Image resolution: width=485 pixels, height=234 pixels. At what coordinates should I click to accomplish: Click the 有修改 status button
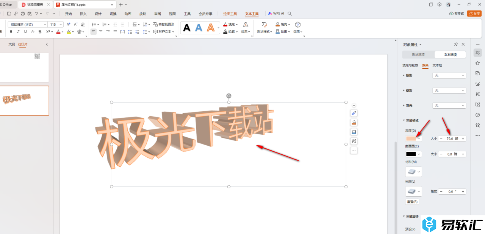(457, 14)
